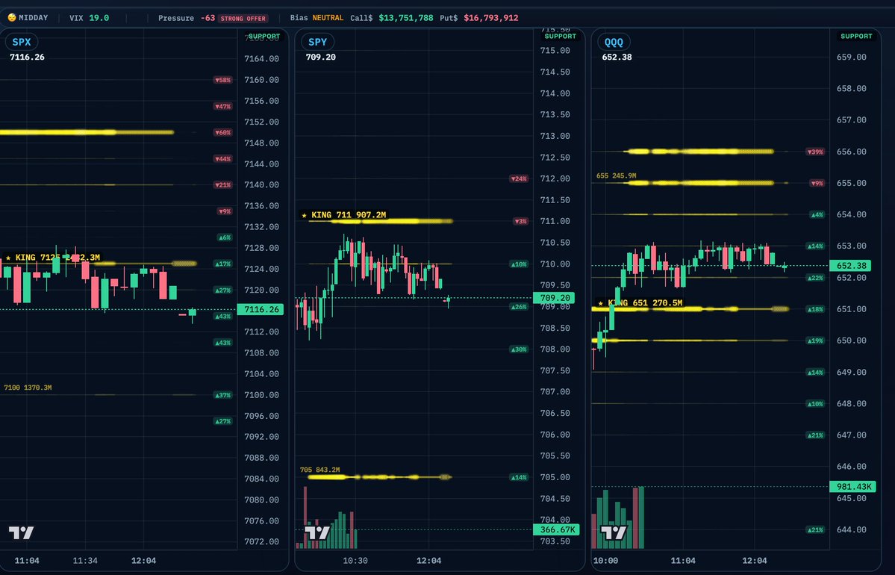Click the ▲10% badge on the SPY chart

[x=519, y=264]
